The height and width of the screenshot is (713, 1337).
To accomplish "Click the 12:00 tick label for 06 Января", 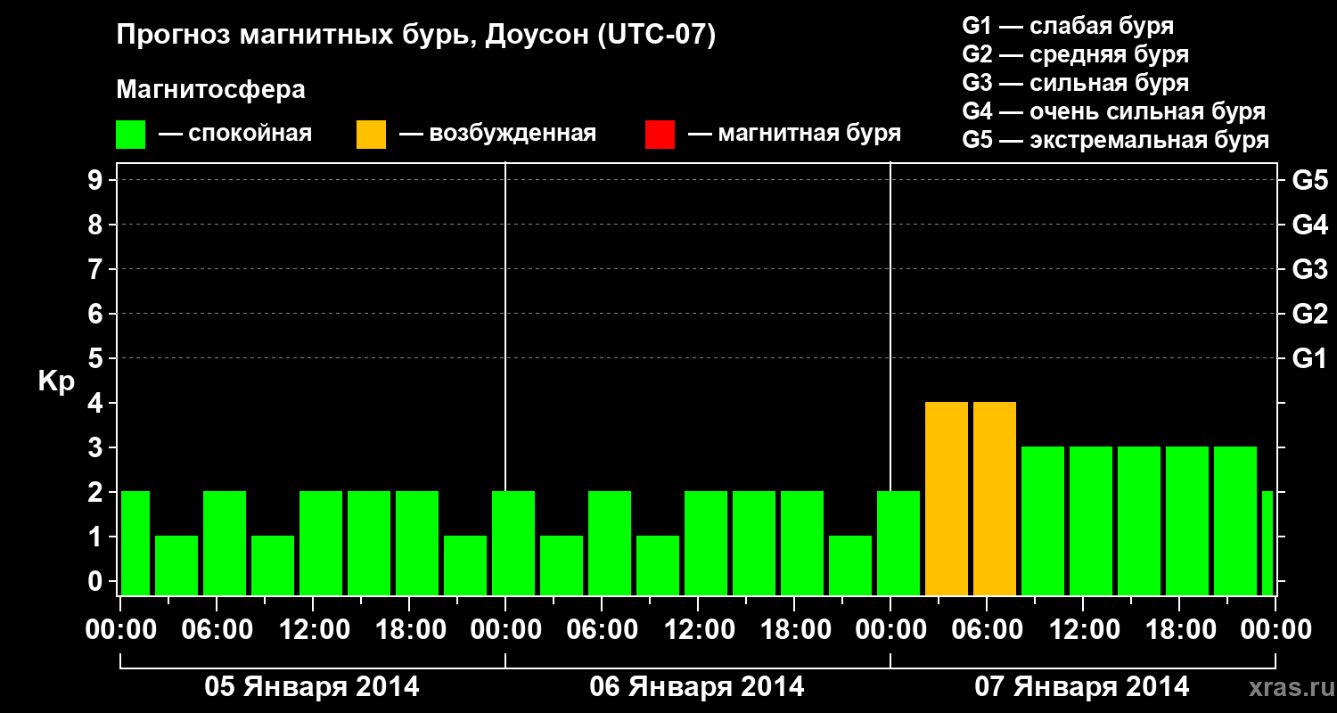I will tap(698, 630).
